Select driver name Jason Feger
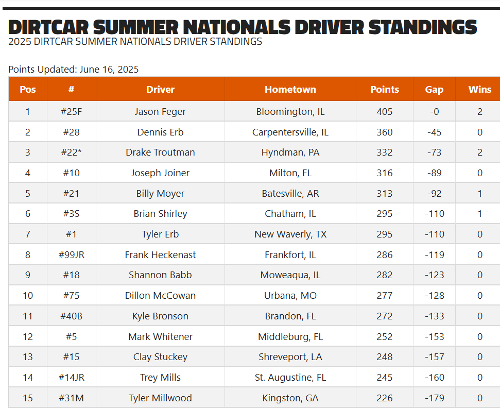The height and width of the screenshot is (408, 500). [160, 112]
